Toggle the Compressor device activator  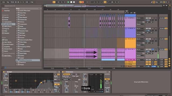pos(63,72)
